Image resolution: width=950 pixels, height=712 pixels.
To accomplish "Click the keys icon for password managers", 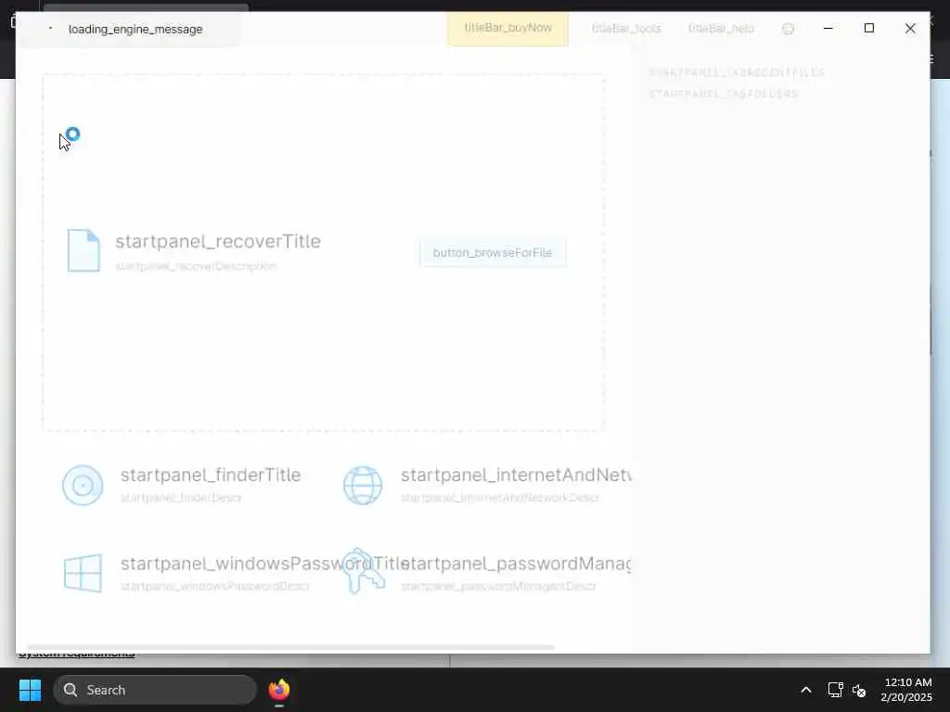I will (363, 571).
